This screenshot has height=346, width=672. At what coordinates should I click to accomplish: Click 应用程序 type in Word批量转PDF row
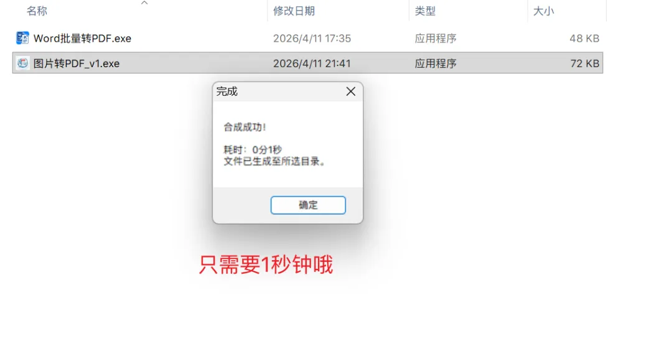(x=436, y=39)
